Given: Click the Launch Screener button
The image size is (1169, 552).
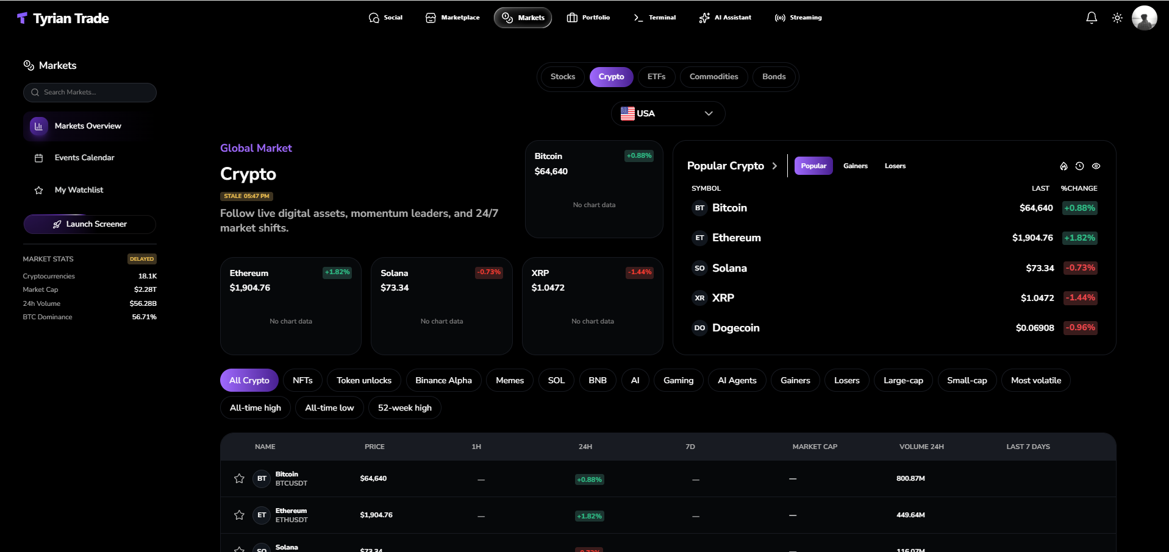Looking at the screenshot, I should coord(90,224).
